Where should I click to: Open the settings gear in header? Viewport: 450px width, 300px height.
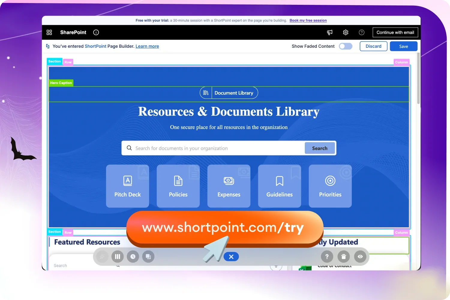(x=346, y=32)
